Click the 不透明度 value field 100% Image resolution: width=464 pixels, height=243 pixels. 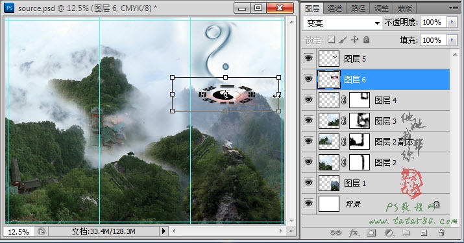pyautogui.click(x=433, y=22)
